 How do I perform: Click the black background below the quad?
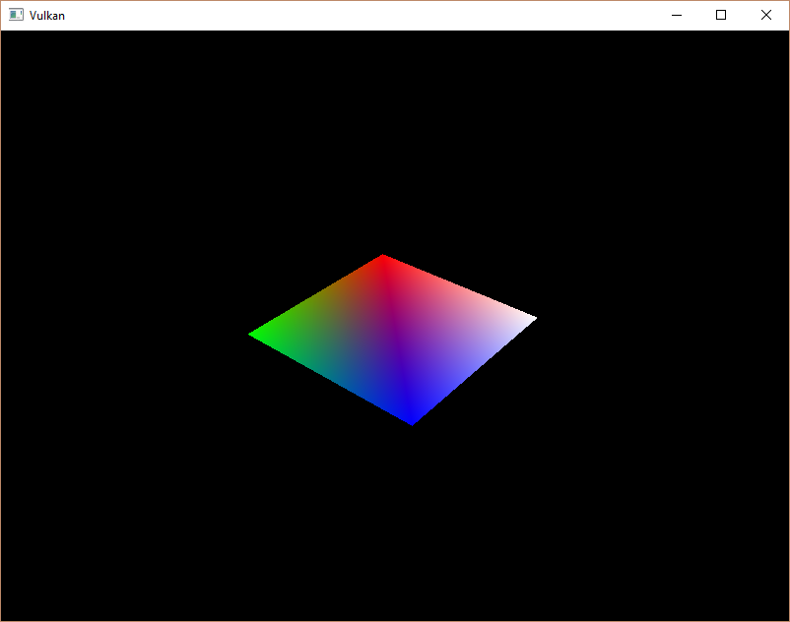[x=395, y=524]
